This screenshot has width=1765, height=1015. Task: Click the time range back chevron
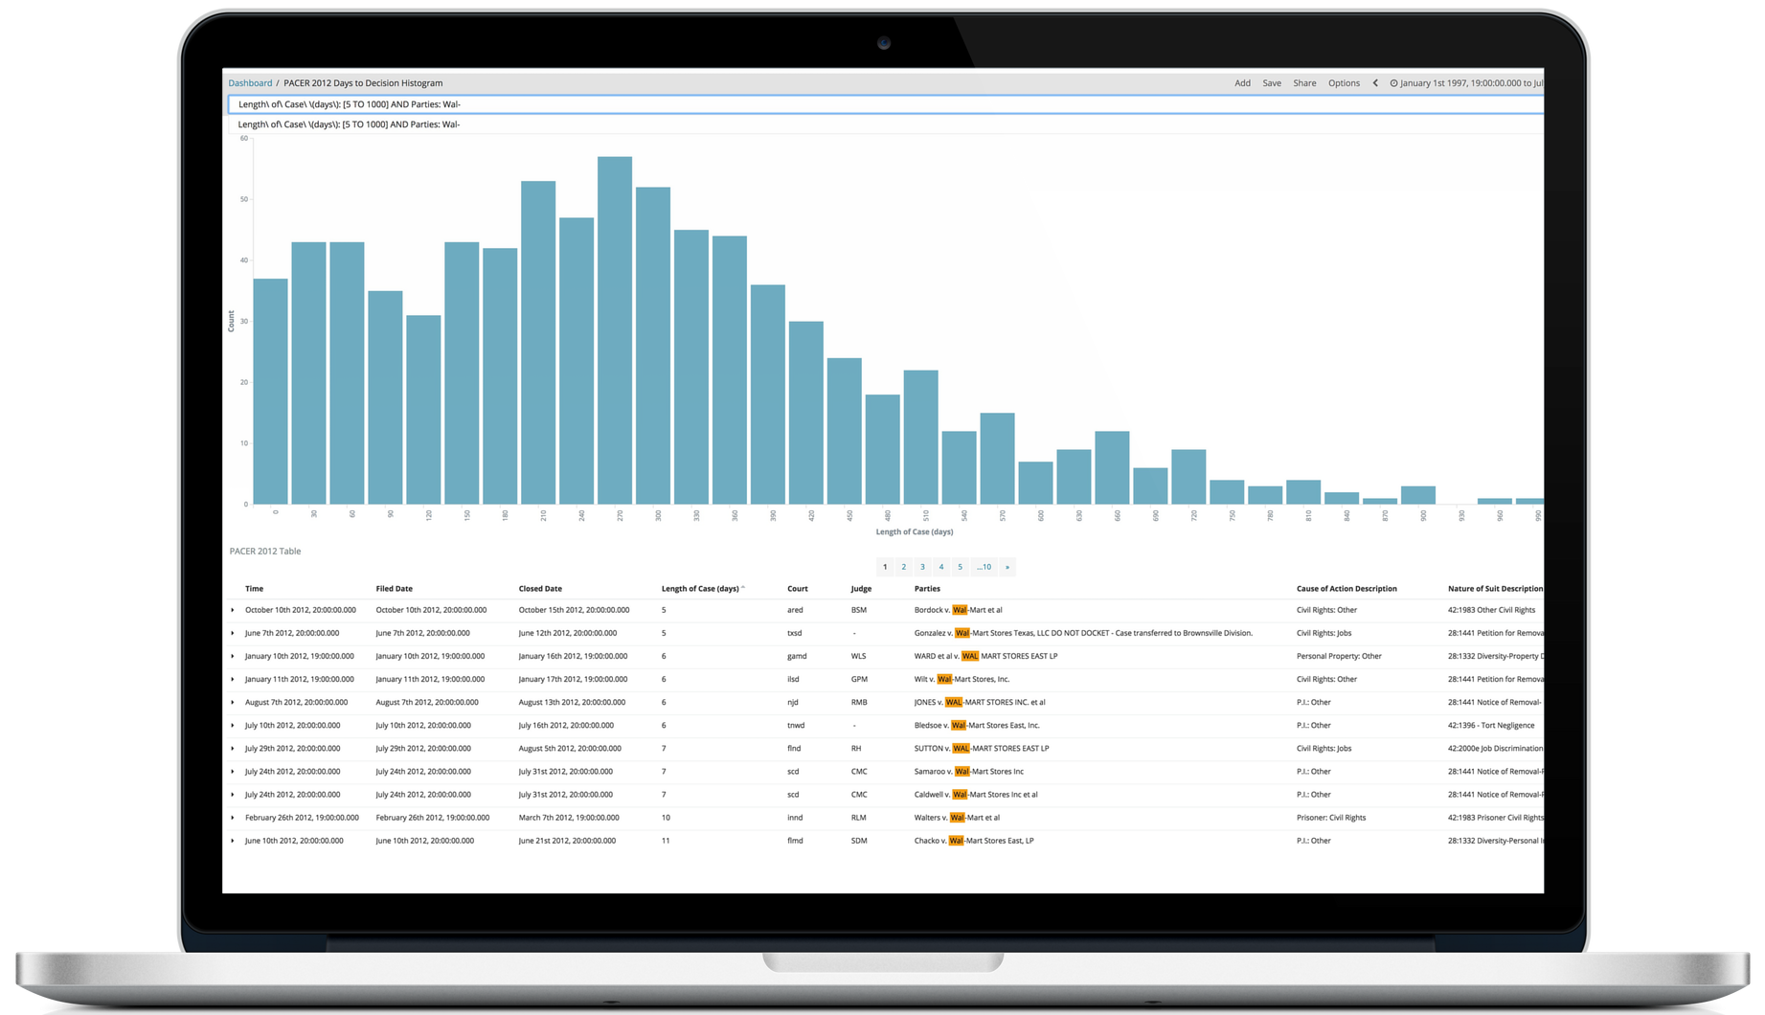pyautogui.click(x=1375, y=83)
